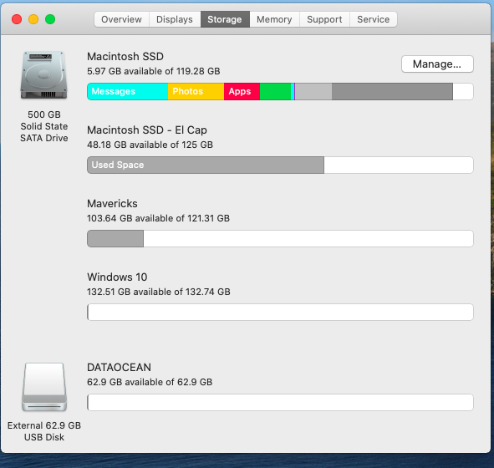Click the 'Macintosh SSD - El Cap' name
494x468 pixels.
pos(147,130)
